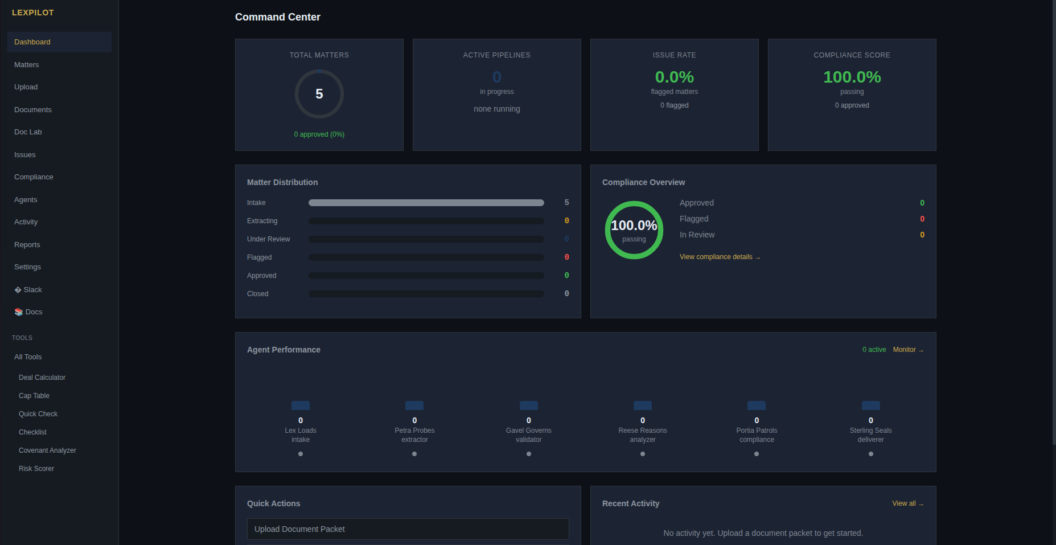Click the Flagged row in Compliance Overview
Screen dimensions: 1056x545
[x=802, y=219]
